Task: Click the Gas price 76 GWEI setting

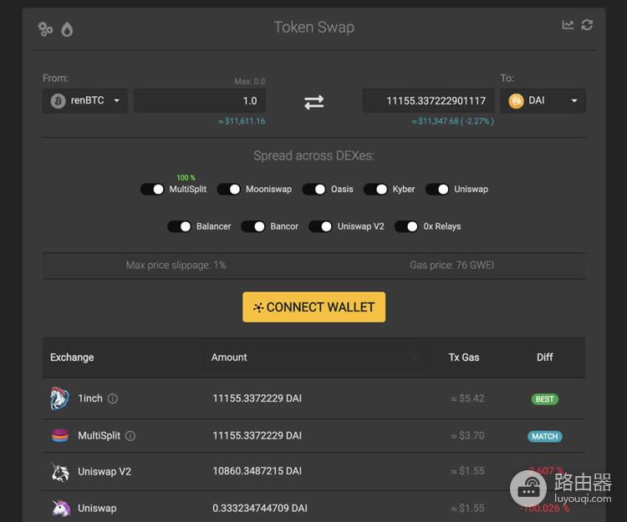Action: [x=451, y=266]
